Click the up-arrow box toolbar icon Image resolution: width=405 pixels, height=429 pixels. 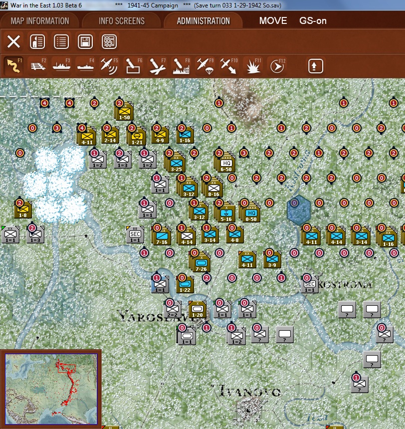pos(315,66)
